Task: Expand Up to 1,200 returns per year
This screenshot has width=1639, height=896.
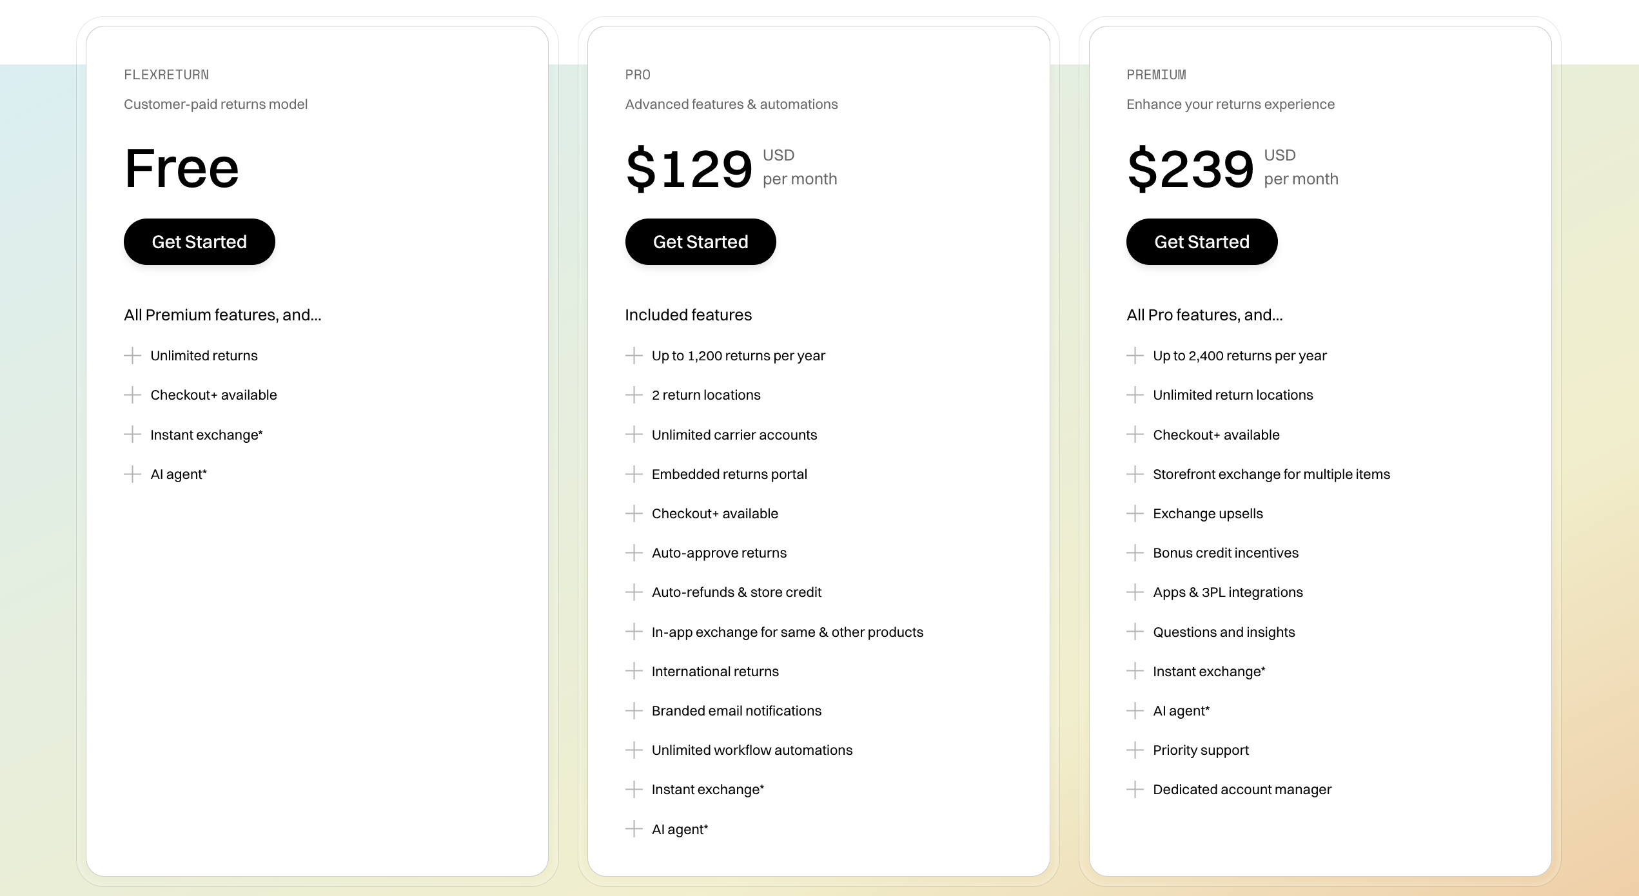Action: [634, 356]
